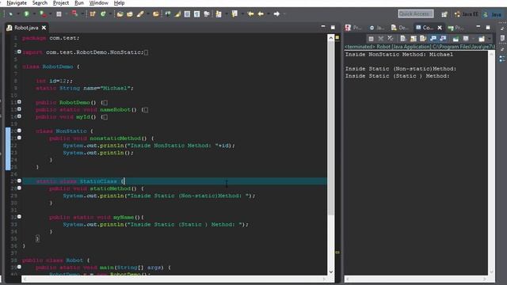507x285 pixels.
Task: Launch the External Tools run icon
Action: (x=43, y=14)
